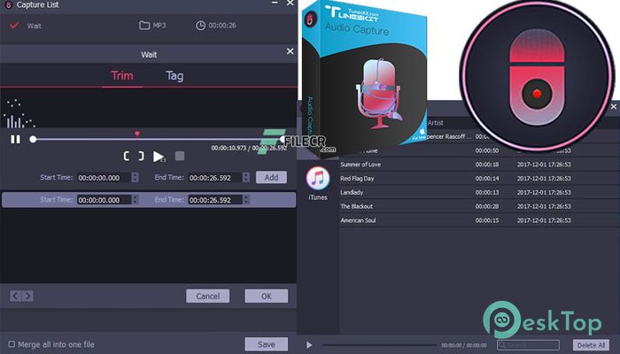Click the second row Start Time field

(104, 200)
